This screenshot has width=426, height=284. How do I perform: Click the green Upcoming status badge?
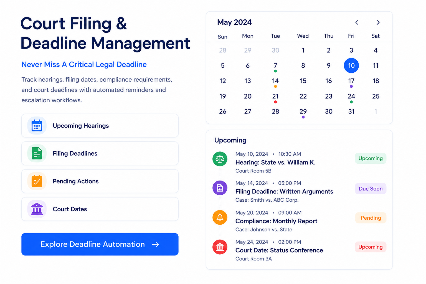click(x=371, y=158)
